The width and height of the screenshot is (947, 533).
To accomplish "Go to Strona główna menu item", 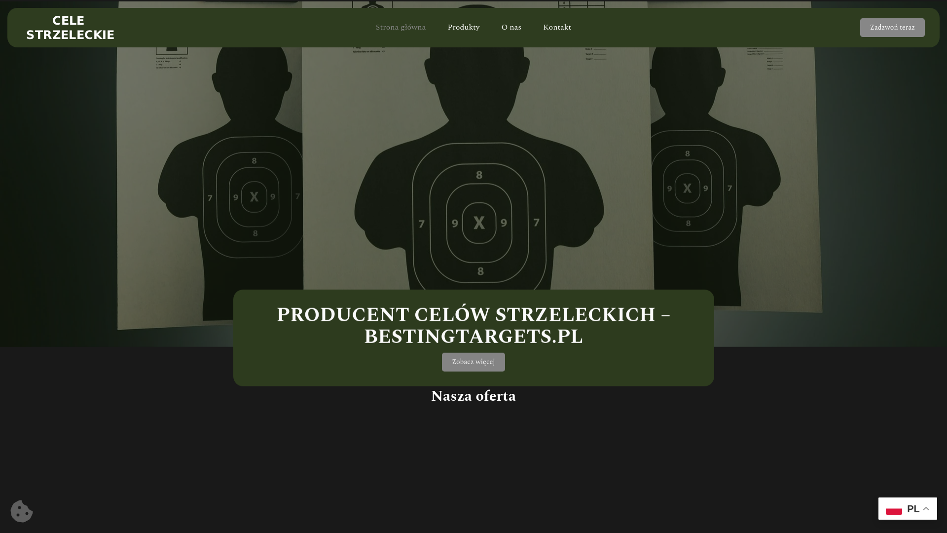I will 401,27.
